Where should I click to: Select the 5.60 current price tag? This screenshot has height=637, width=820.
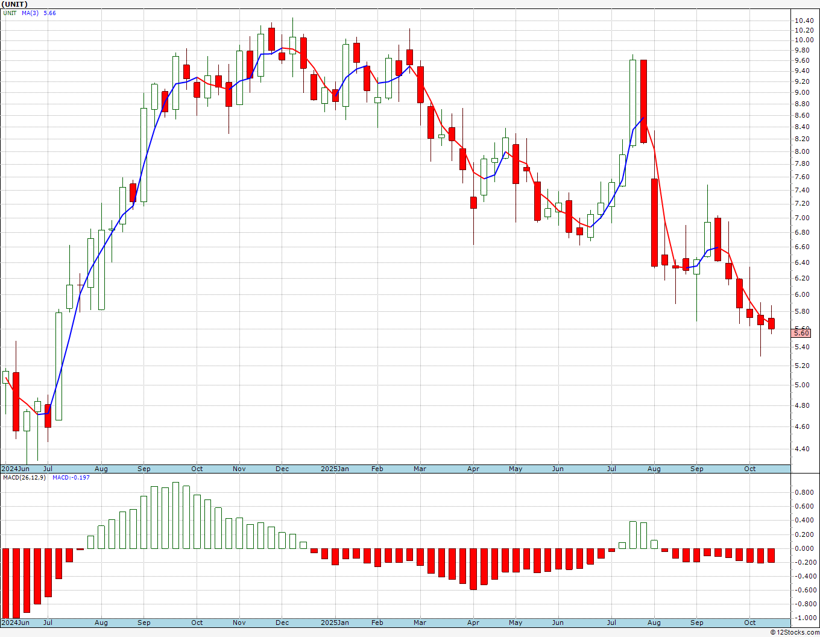(x=801, y=333)
